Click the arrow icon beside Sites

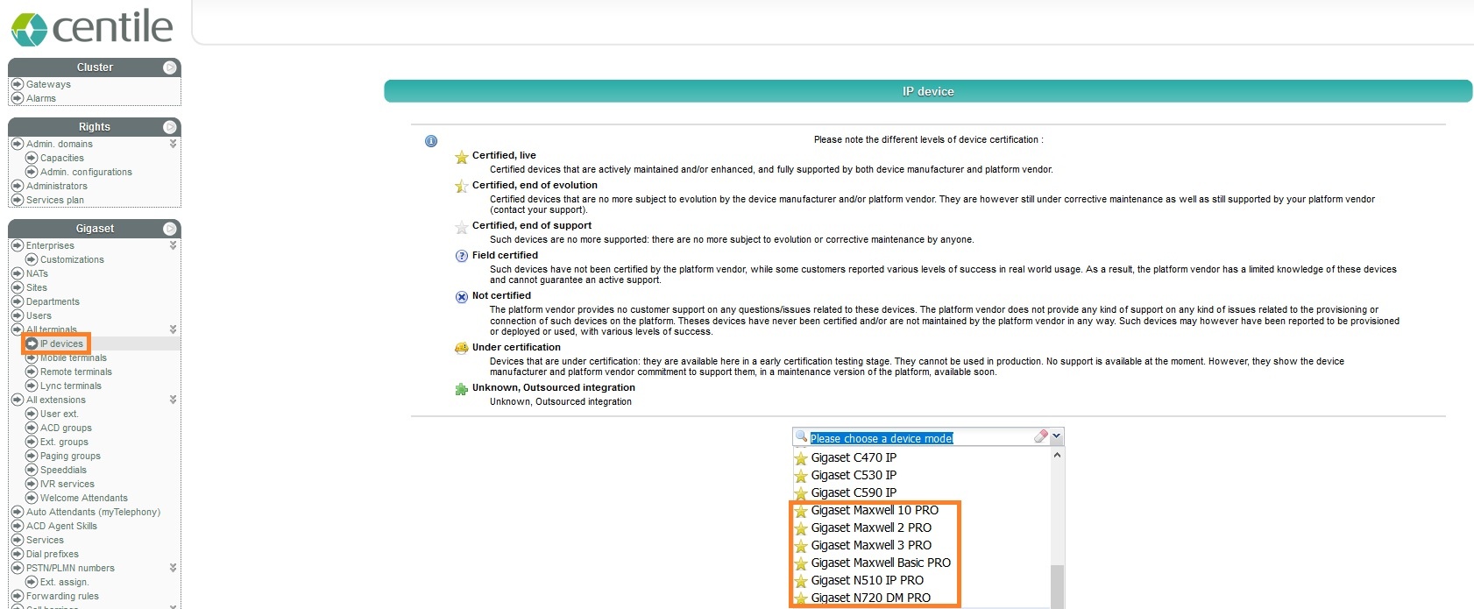pyautogui.click(x=17, y=287)
